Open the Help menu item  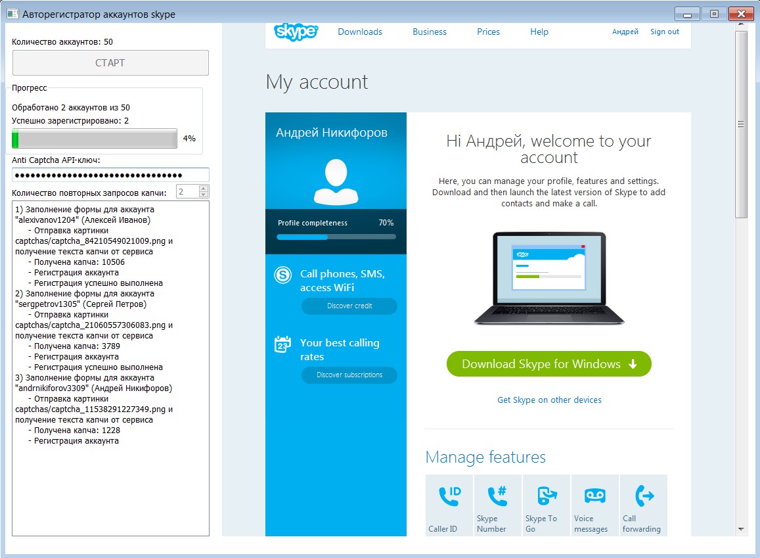(x=539, y=32)
